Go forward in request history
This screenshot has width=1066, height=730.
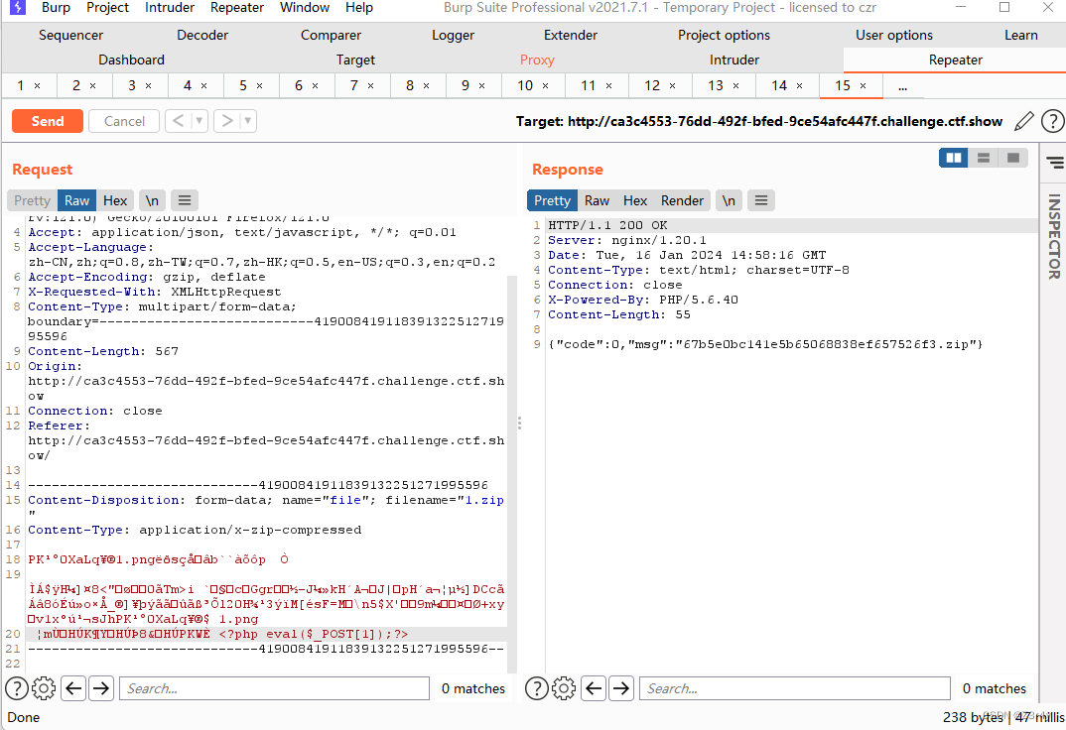pyautogui.click(x=227, y=121)
